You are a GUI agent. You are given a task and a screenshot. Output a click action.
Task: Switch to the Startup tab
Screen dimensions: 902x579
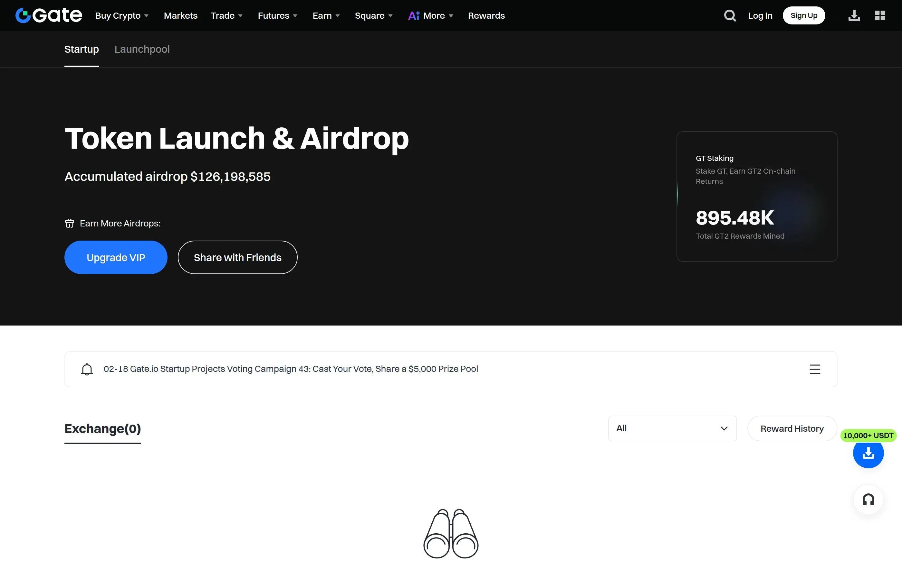(81, 49)
